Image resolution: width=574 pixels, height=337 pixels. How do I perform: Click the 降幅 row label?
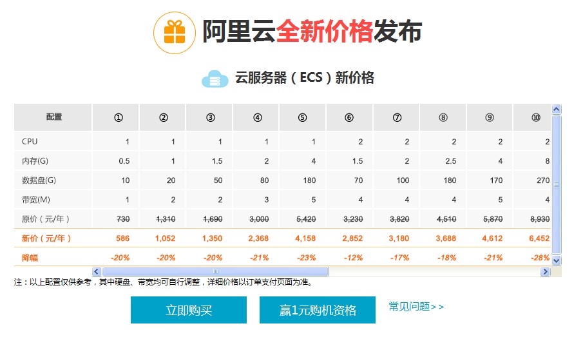pyautogui.click(x=30, y=258)
